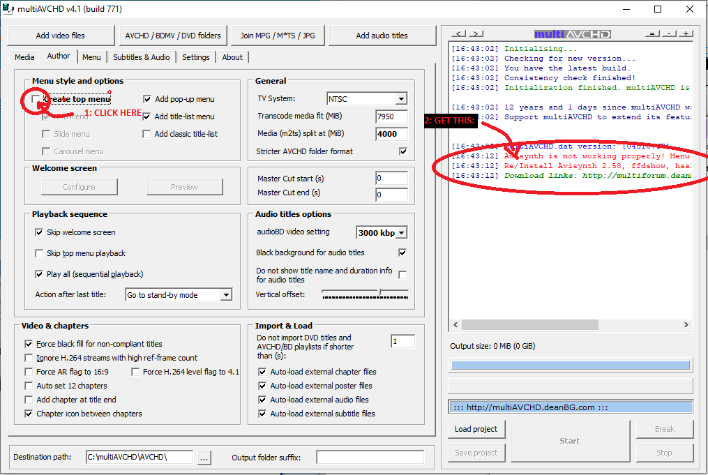
Task: Browse destination path with '...' button
Action: point(204,458)
